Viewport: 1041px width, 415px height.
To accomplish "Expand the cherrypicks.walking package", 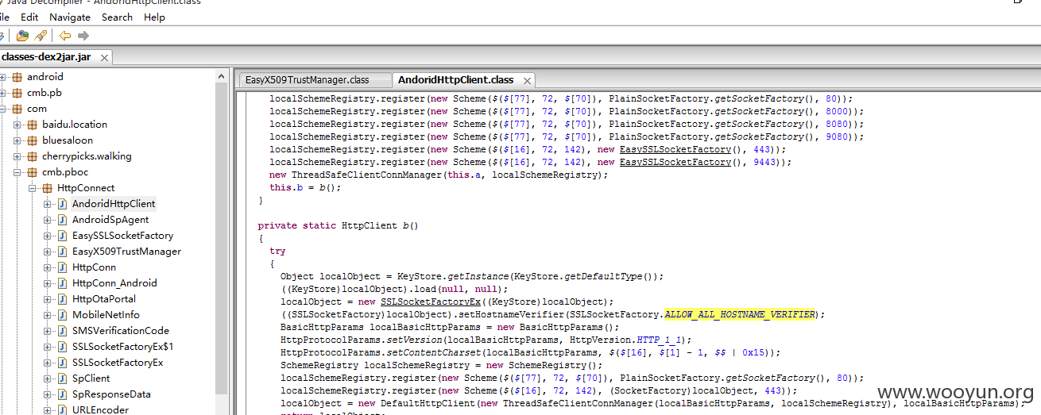I will (x=17, y=156).
